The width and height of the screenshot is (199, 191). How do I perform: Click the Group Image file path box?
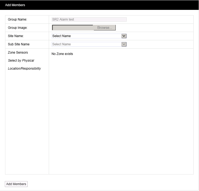click(73, 28)
